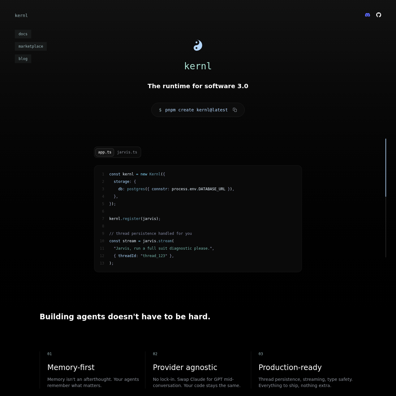Switch to the app.ts tab

[105, 152]
